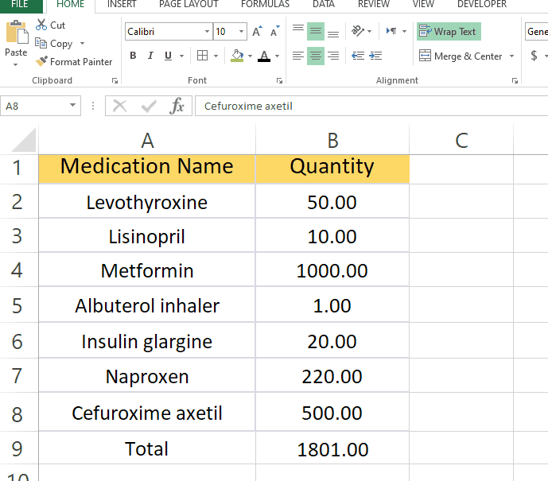Expand the Paste options arrow
This screenshot has width=548, height=481.
click(15, 64)
